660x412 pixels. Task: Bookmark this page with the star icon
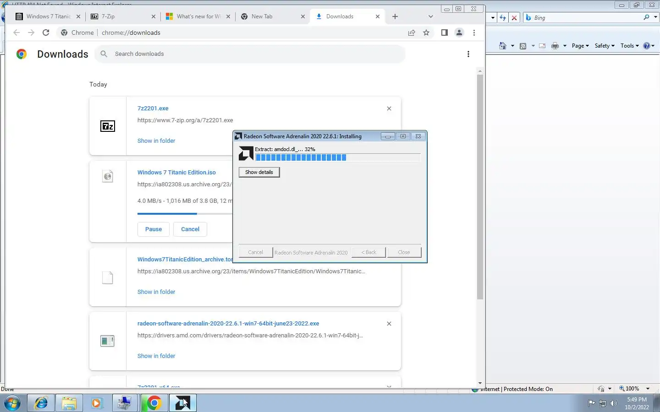point(426,33)
